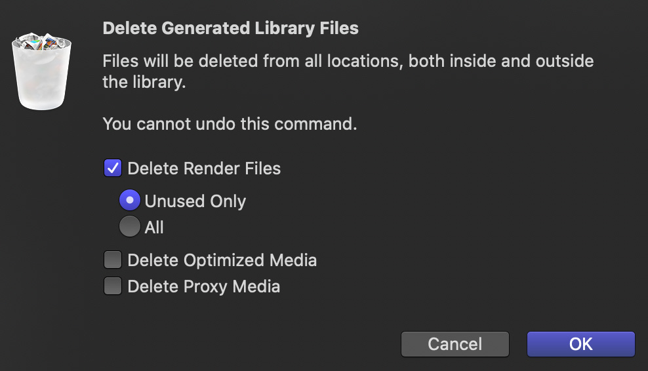Click the dot inside Unused Only radio

[x=130, y=201]
